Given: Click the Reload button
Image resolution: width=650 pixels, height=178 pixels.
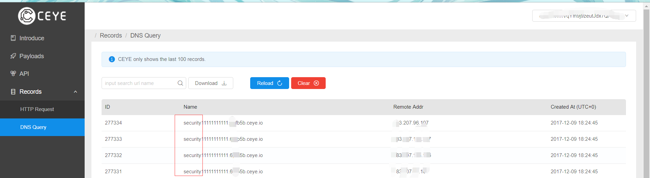Looking at the screenshot, I should pyautogui.click(x=269, y=83).
